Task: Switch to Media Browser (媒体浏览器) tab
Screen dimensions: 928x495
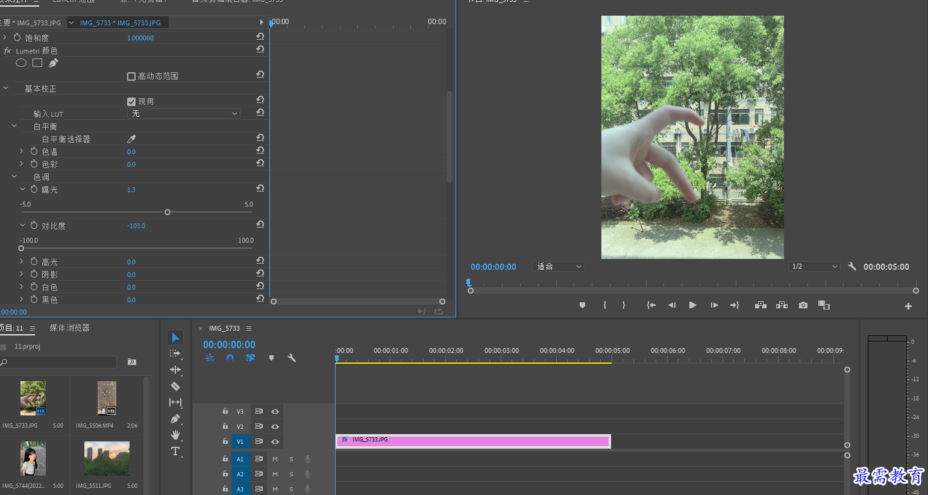Action: pyautogui.click(x=69, y=328)
